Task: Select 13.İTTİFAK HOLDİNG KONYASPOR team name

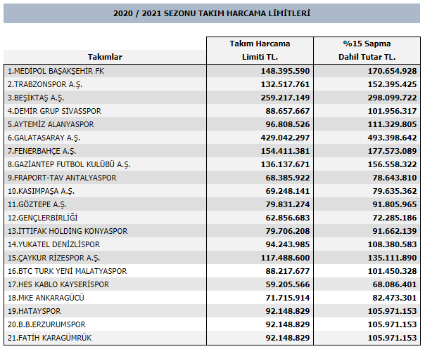Action: 68,231
